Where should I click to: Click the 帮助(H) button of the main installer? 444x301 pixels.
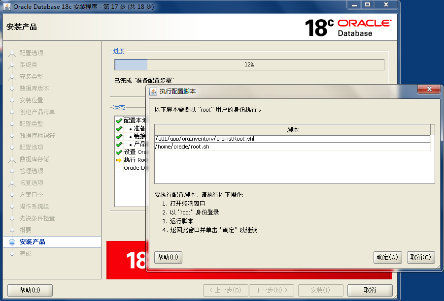[x=30, y=290]
